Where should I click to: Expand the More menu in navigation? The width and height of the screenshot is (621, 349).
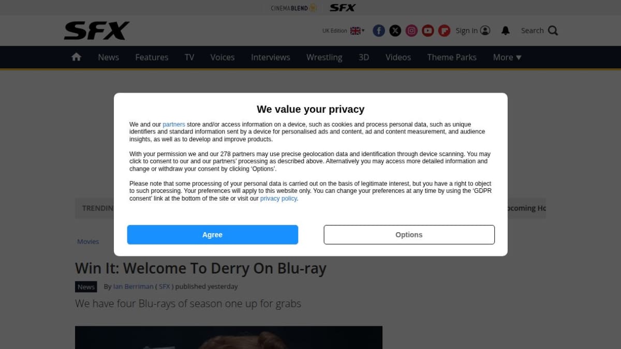coord(507,57)
